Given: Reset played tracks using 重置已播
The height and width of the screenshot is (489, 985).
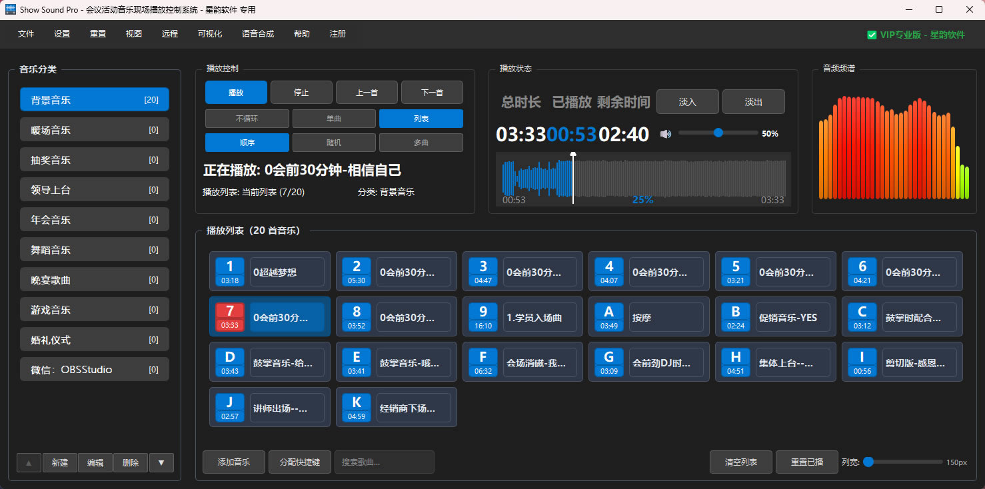Looking at the screenshot, I should (x=806, y=462).
